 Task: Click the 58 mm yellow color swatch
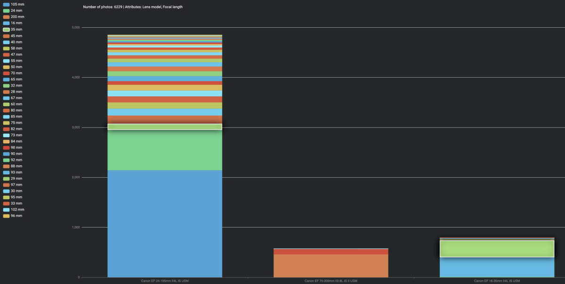pos(5,48)
